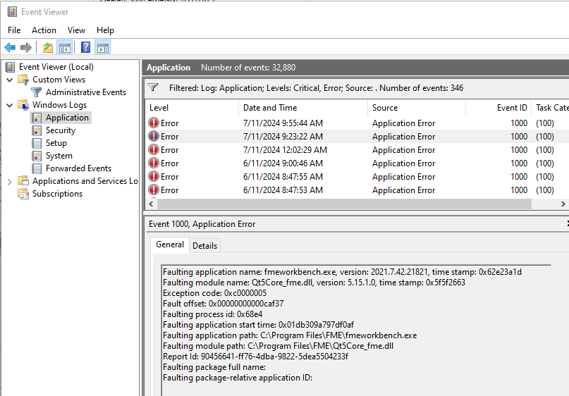Open the View menu

(x=76, y=30)
